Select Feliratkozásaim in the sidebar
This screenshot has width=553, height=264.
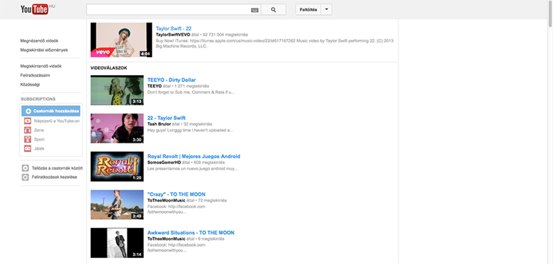coord(35,75)
